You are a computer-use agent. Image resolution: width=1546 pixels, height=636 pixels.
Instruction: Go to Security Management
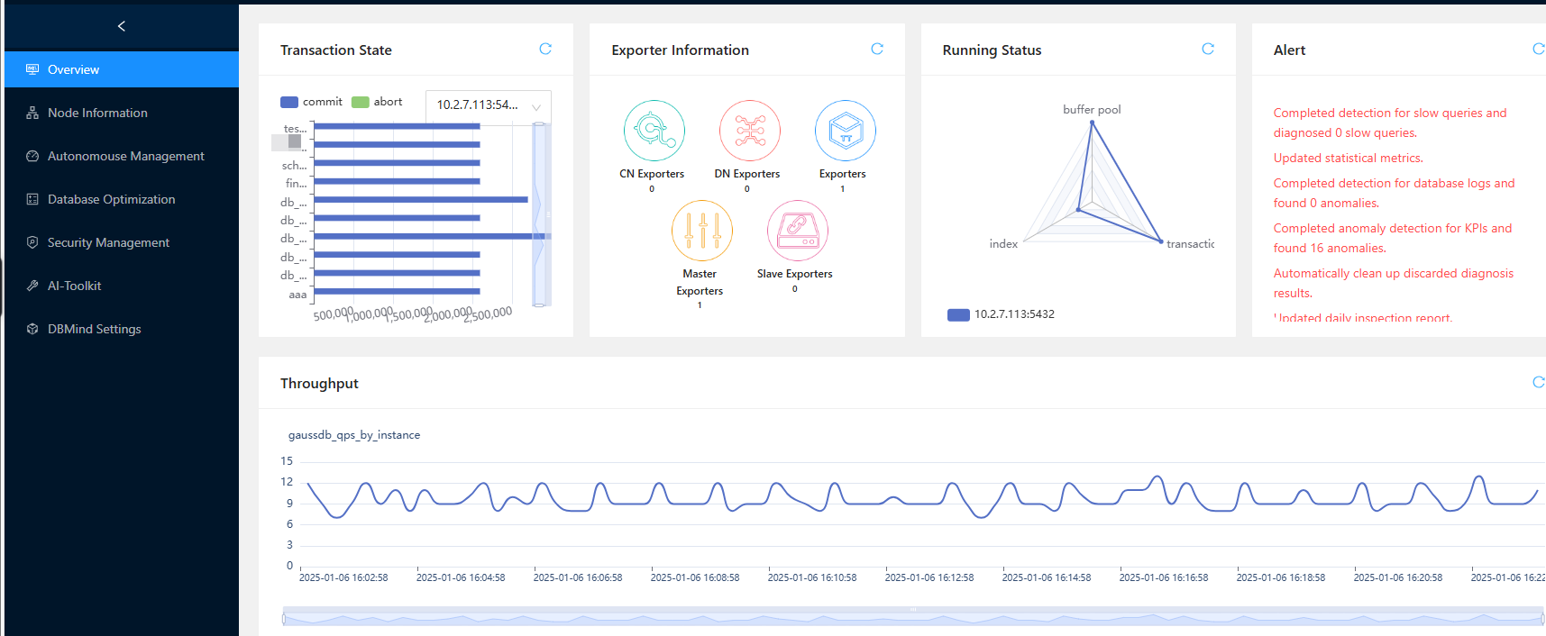point(108,242)
